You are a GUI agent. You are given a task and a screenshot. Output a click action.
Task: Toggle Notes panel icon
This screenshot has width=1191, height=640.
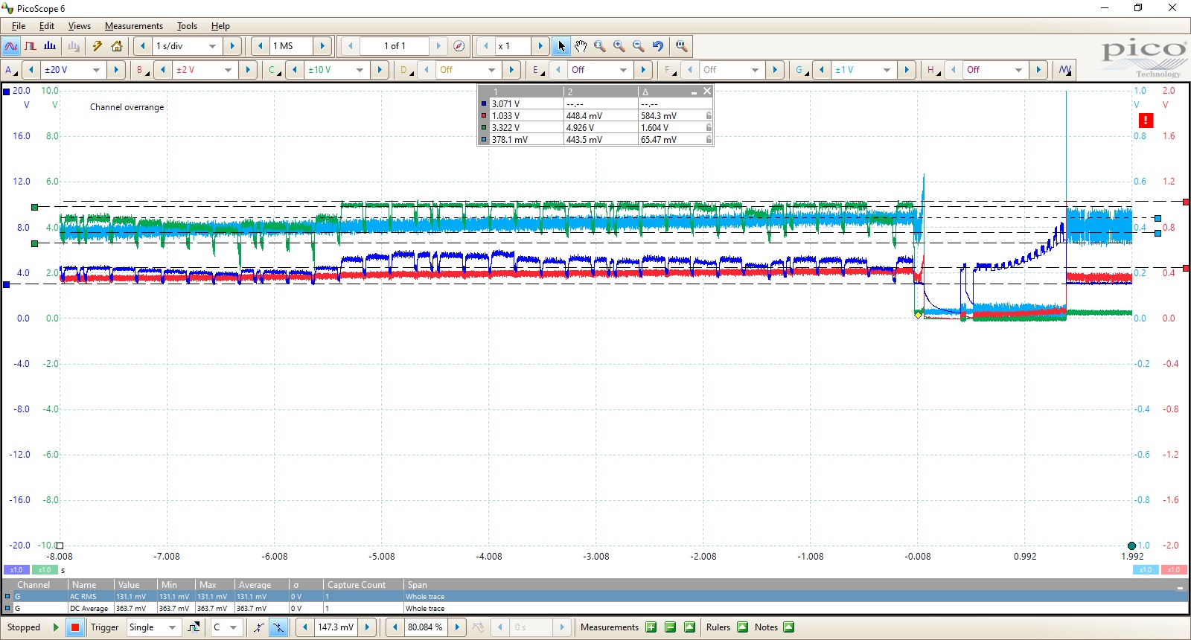pyautogui.click(x=789, y=627)
